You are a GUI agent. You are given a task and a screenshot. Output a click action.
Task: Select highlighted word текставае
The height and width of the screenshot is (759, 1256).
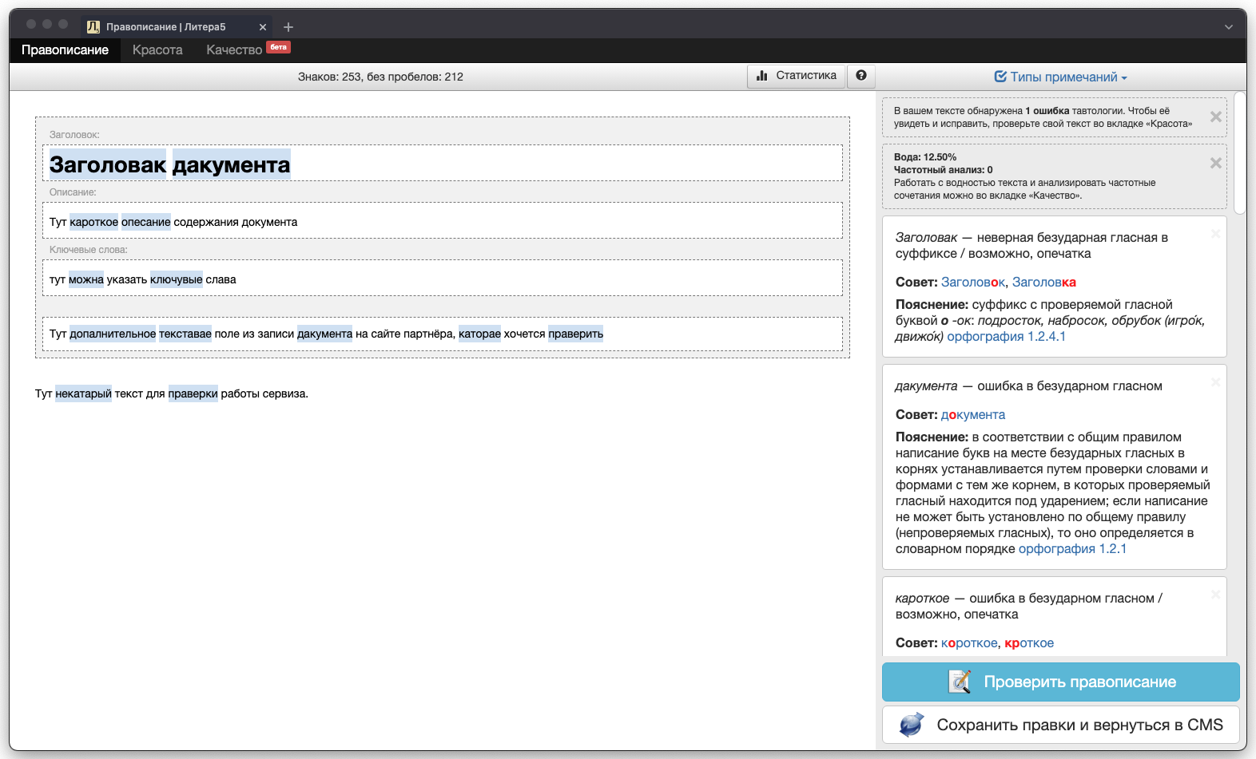pos(185,334)
